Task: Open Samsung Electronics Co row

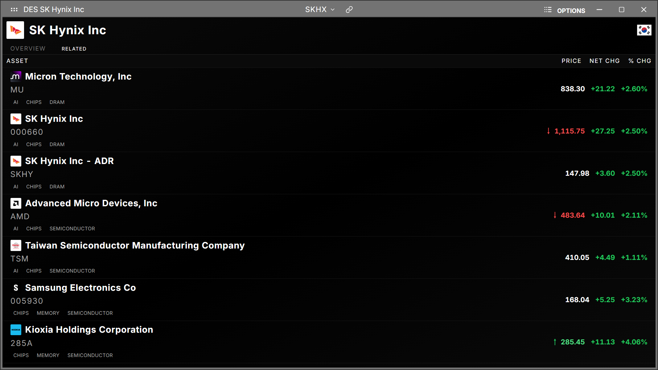Action: coord(329,300)
